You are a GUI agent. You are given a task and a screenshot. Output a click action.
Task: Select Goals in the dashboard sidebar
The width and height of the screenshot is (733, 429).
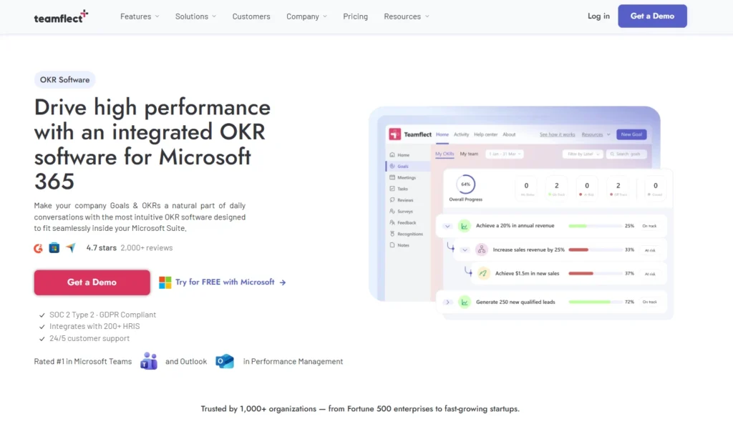pos(407,166)
